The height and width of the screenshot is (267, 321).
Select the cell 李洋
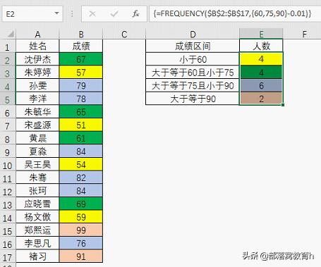[x=37, y=99]
